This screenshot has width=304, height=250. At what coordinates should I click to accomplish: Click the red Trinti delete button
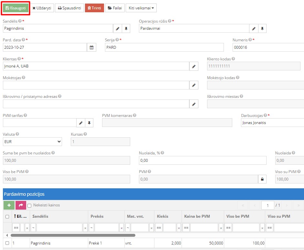tap(94, 8)
